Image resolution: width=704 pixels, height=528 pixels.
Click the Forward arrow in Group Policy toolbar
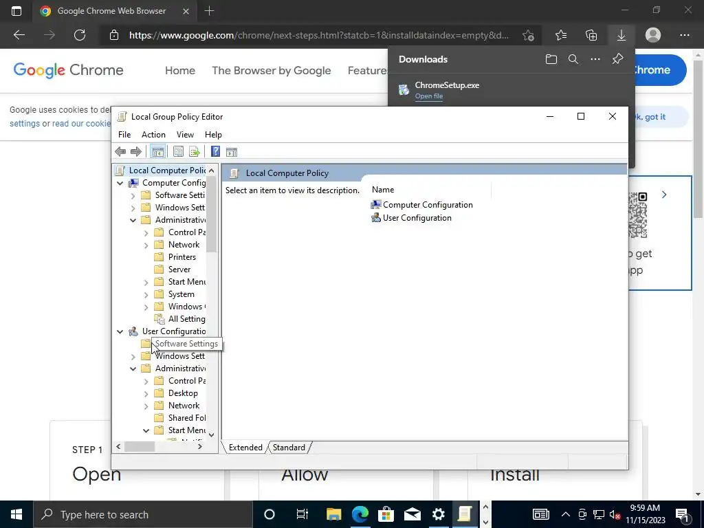tap(135, 152)
